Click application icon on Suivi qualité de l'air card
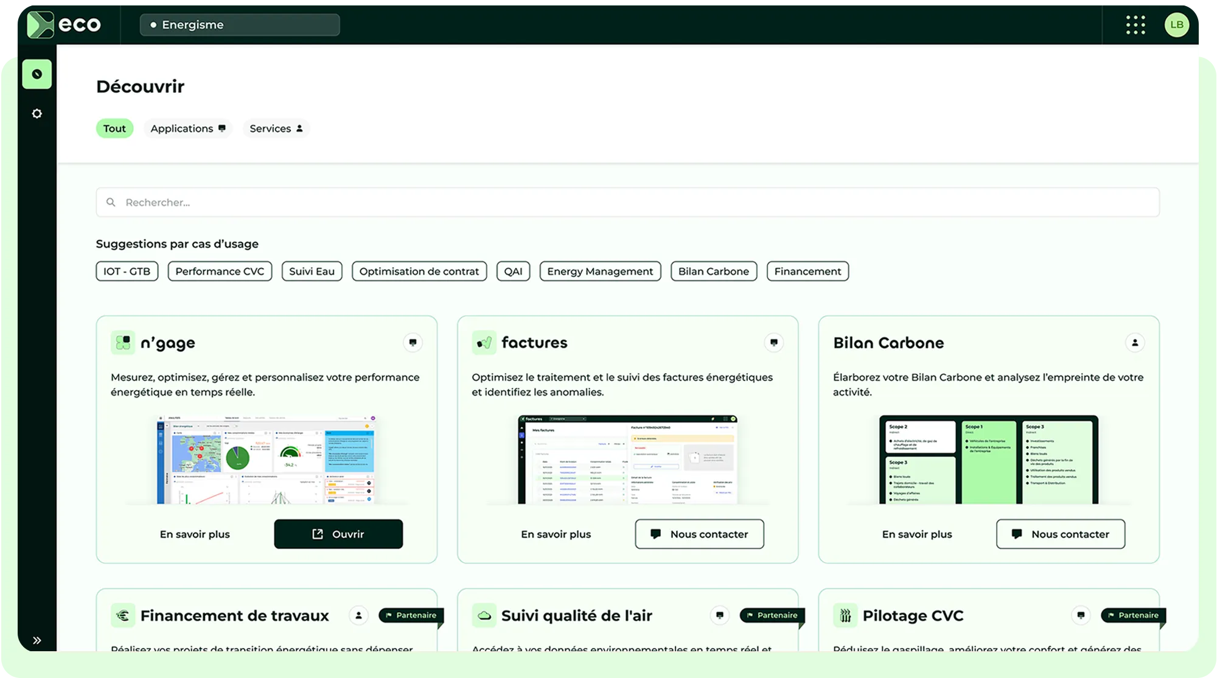Screen dimensions: 1217x678 pos(719,615)
